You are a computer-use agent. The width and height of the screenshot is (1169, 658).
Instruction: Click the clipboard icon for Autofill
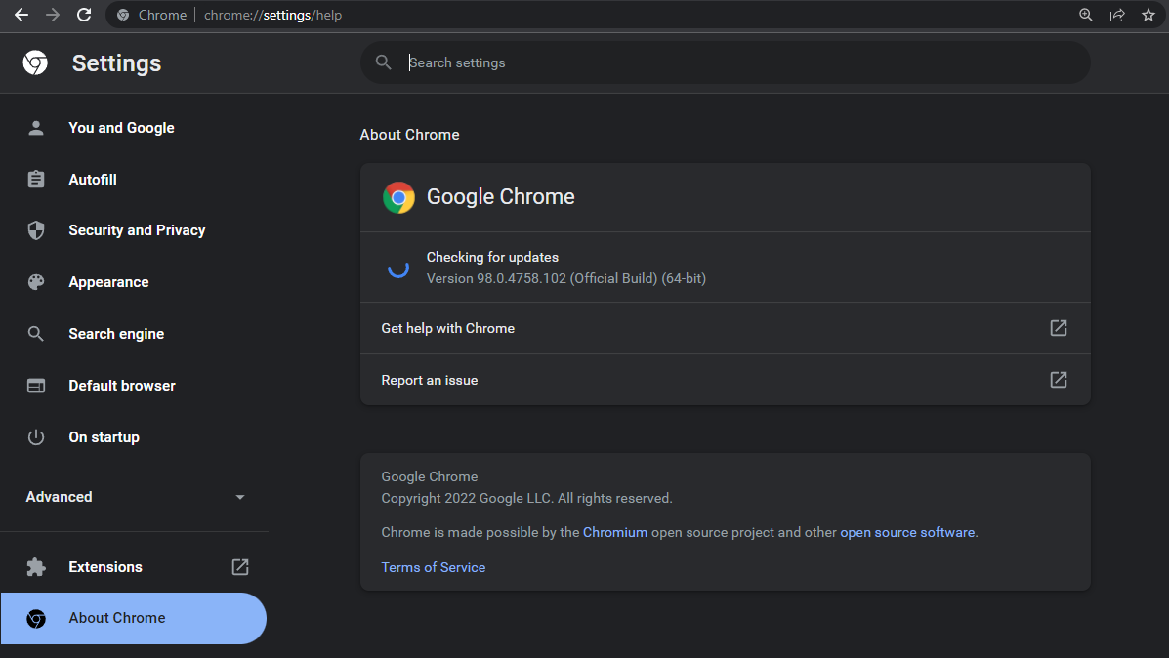pyautogui.click(x=36, y=179)
